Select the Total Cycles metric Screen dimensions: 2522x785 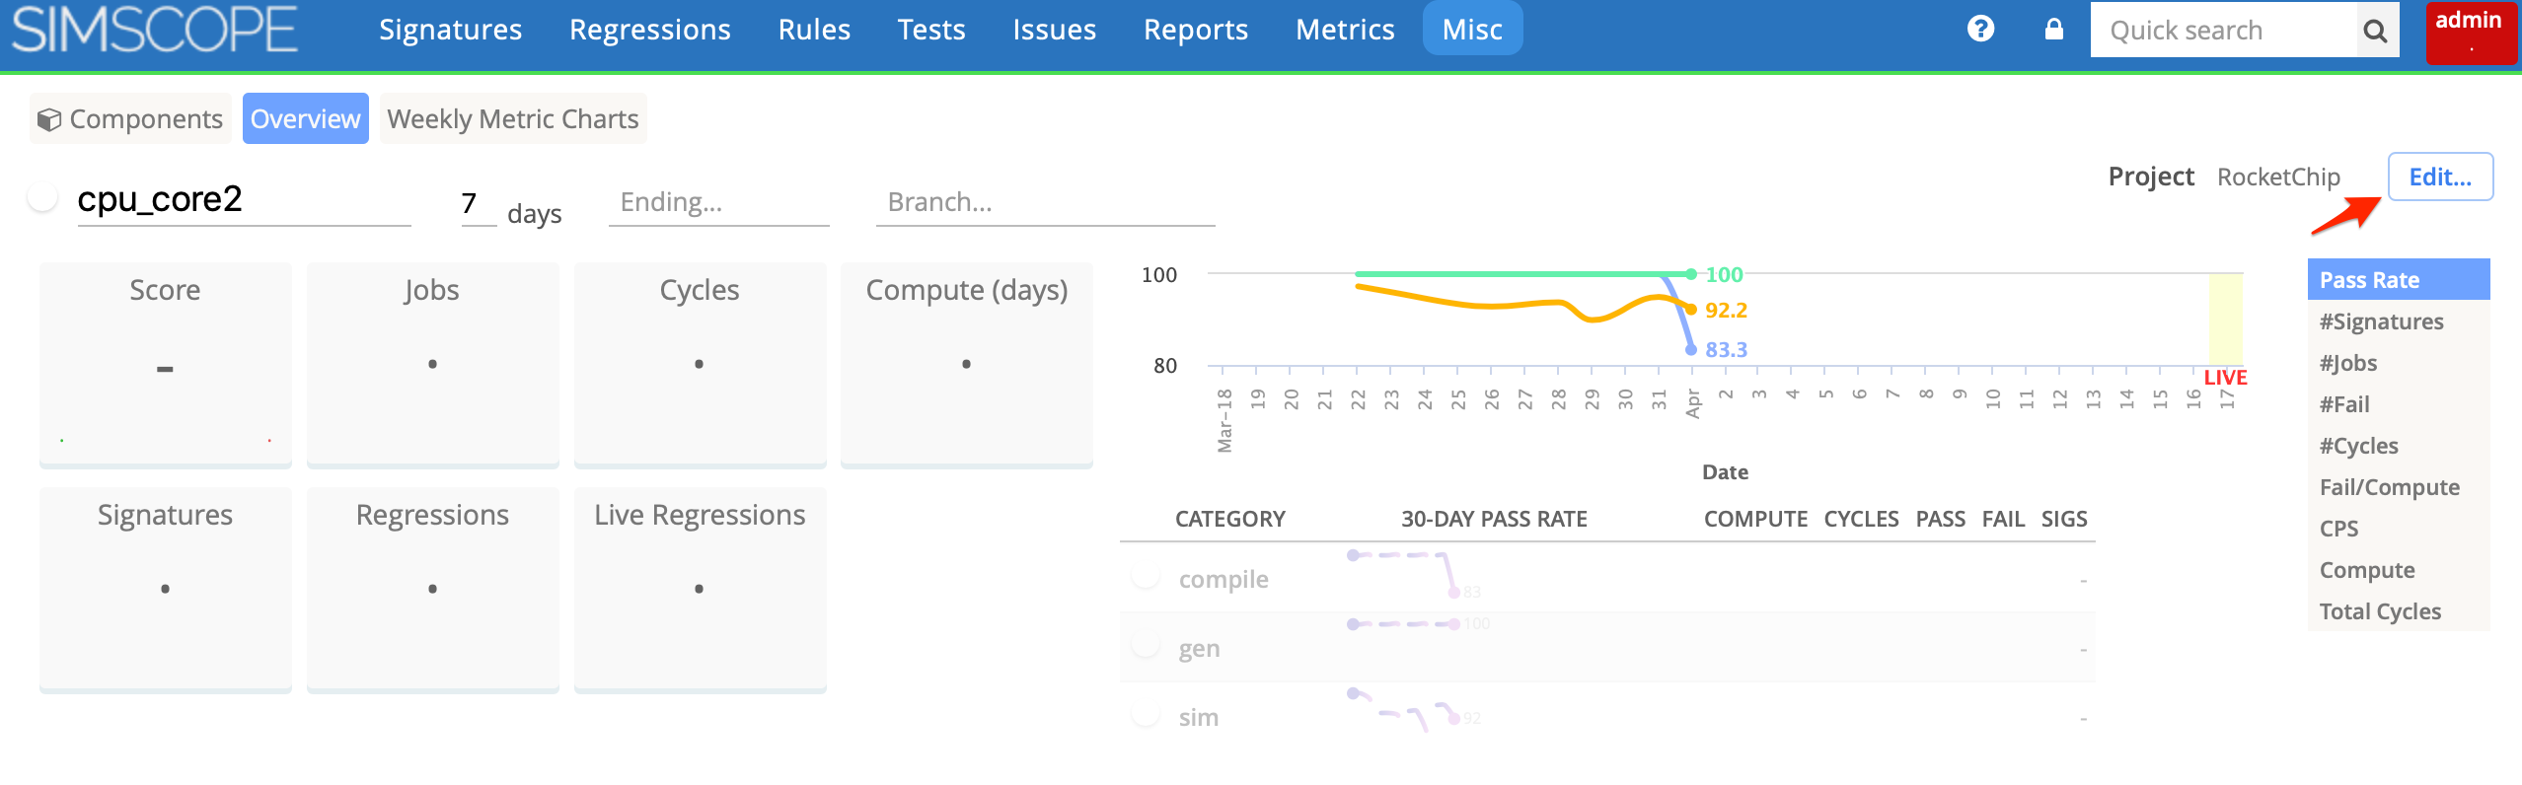click(x=2399, y=611)
